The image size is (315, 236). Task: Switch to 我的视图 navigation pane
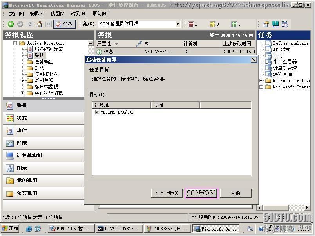tap(44, 181)
